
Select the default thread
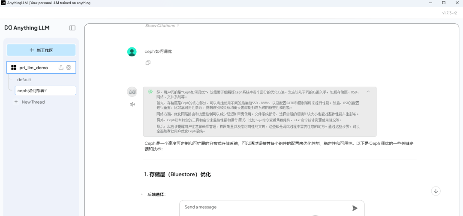(24, 80)
